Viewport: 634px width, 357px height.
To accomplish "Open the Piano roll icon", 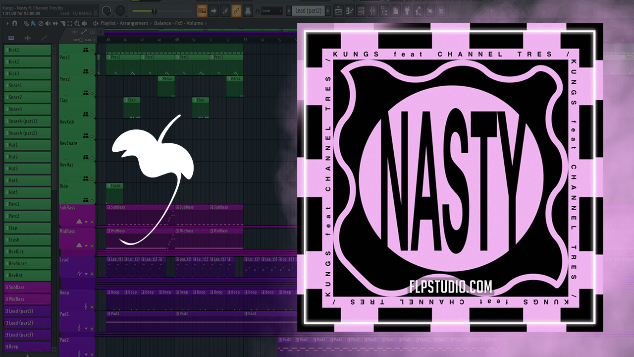I will coord(350,10).
